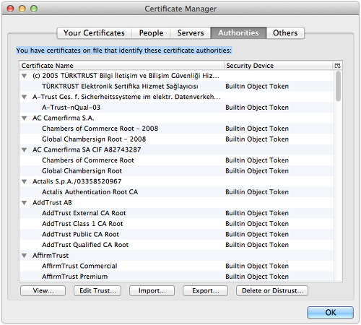Click the highlighted 'You have certificates on file' text
Screen dimensions: 361x325
pos(124,51)
